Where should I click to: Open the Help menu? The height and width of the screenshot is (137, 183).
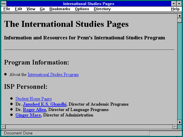coord(175,9)
